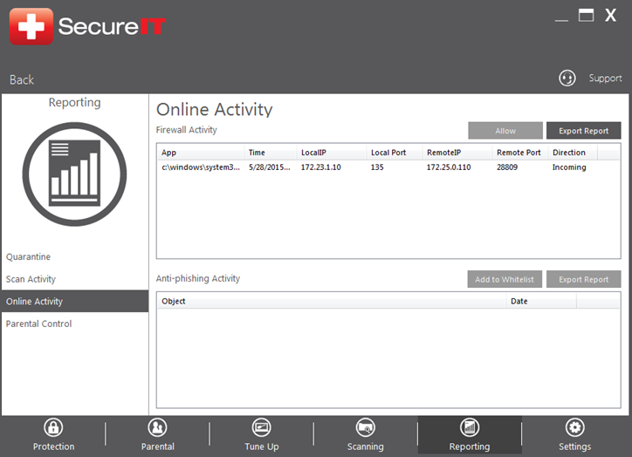Click the 5/28/2015... time cell

pos(269,167)
